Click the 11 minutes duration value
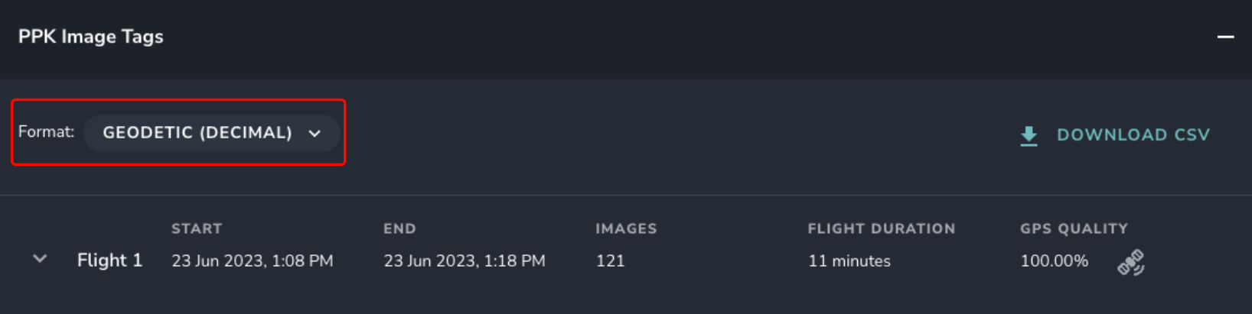Image resolution: width=1252 pixels, height=314 pixels. 849,261
